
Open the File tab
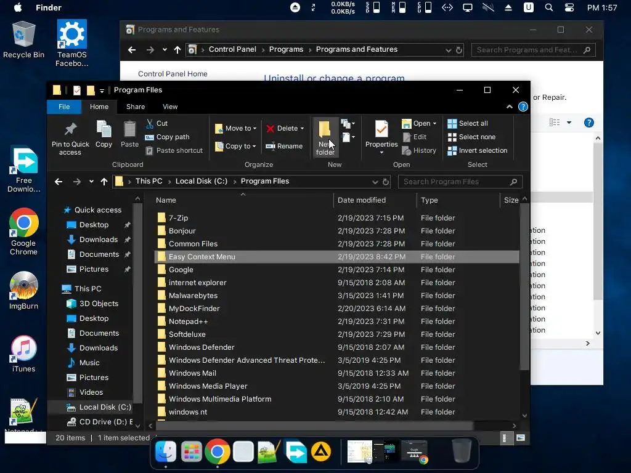pos(64,107)
